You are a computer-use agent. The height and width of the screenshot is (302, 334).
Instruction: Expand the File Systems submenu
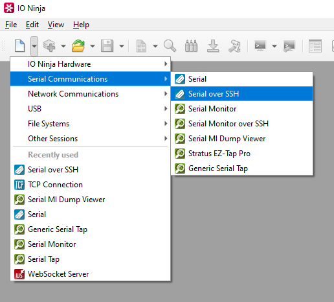coord(91,124)
